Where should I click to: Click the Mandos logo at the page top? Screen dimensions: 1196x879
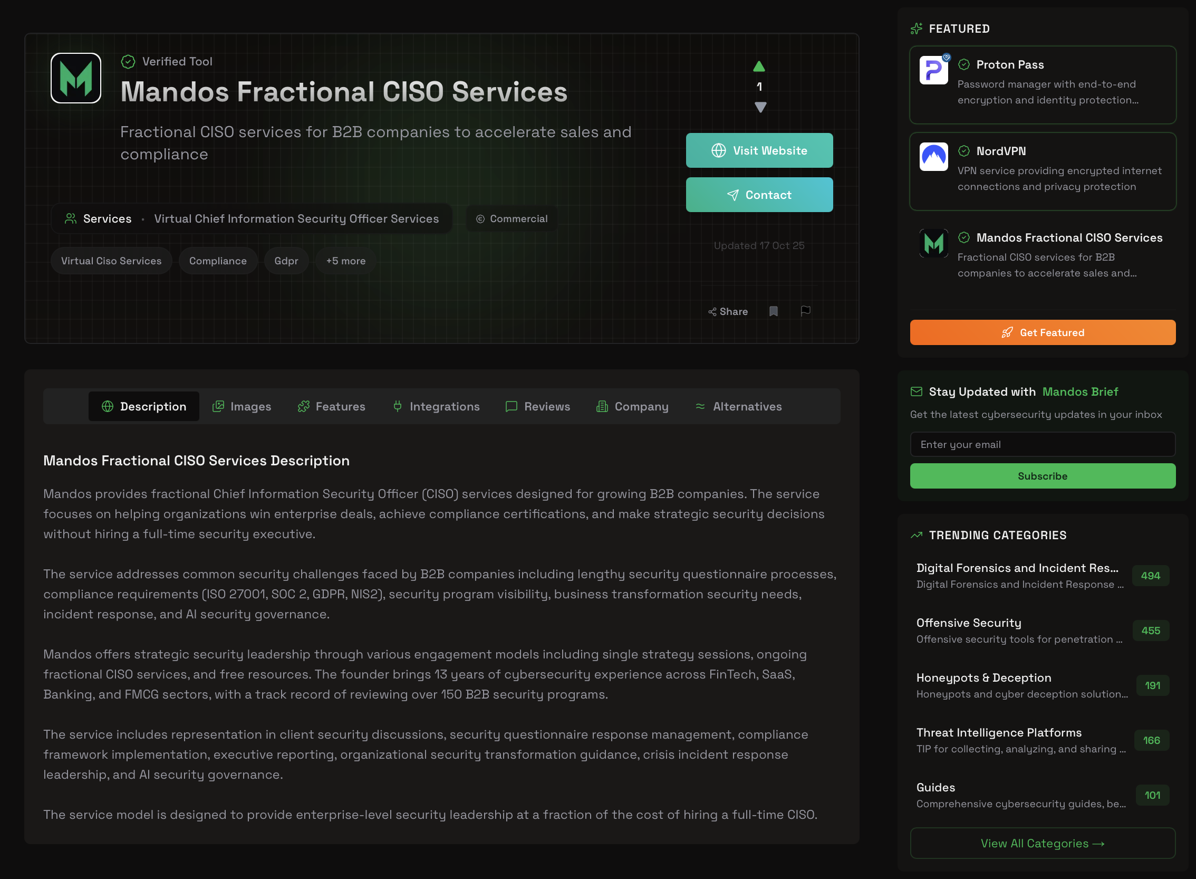(x=75, y=78)
